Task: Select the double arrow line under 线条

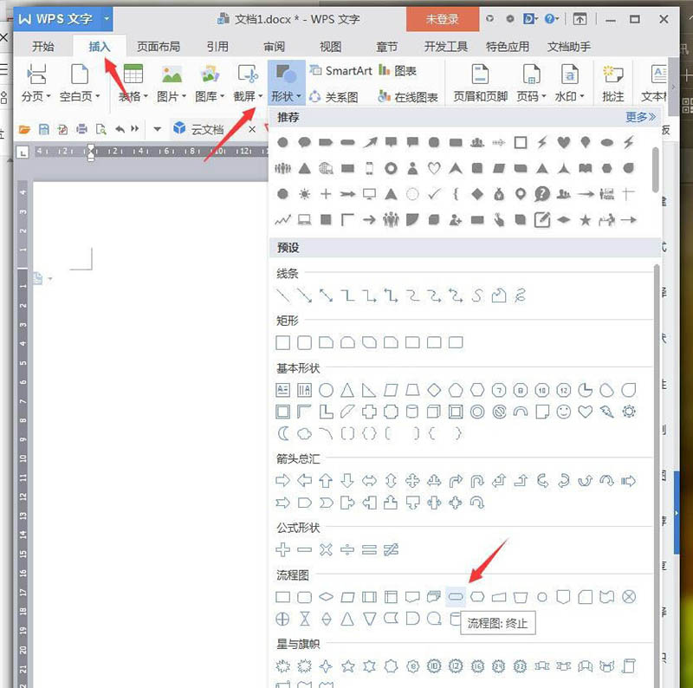Action: tap(327, 295)
